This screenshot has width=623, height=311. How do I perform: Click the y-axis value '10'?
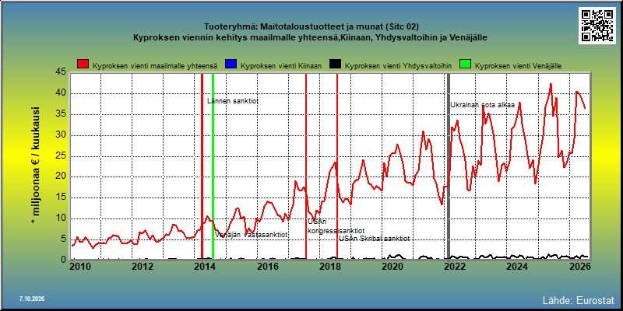(x=62, y=218)
